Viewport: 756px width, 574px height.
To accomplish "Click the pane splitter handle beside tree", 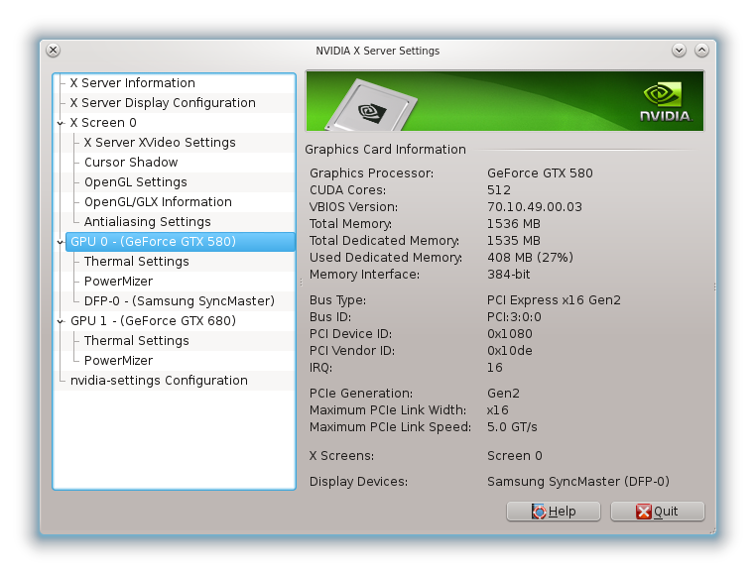I will (301, 282).
